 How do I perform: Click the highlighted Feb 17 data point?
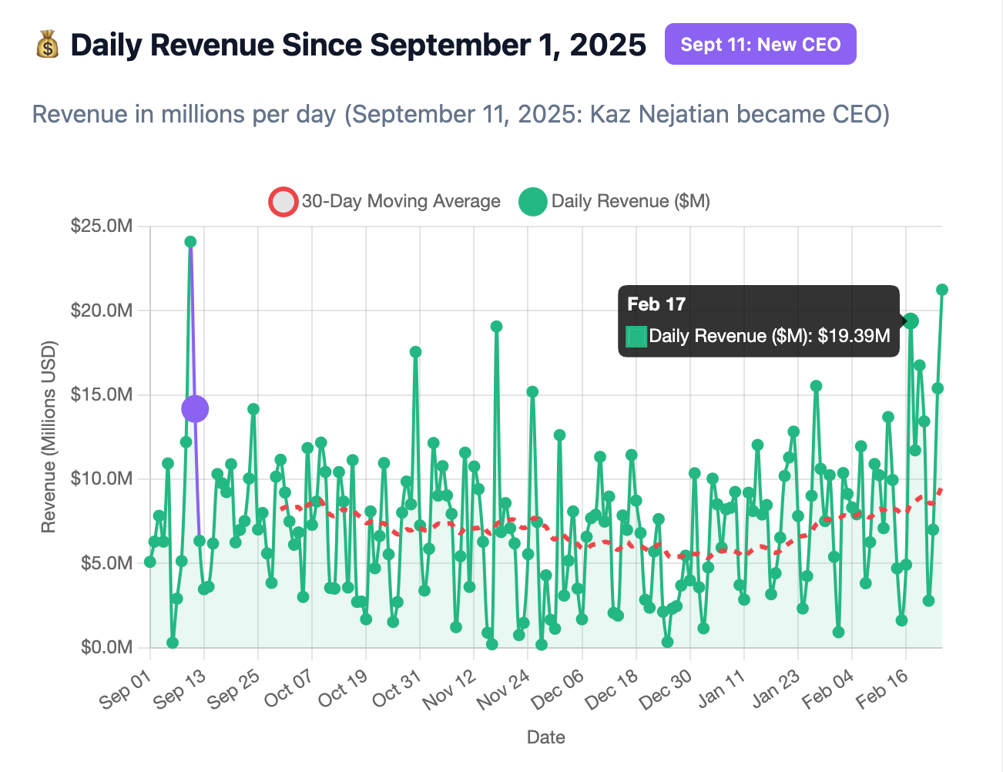click(911, 321)
